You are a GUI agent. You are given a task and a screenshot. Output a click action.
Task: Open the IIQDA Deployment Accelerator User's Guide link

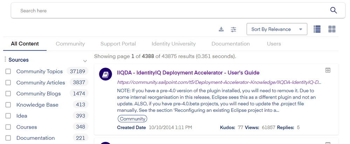click(188, 73)
